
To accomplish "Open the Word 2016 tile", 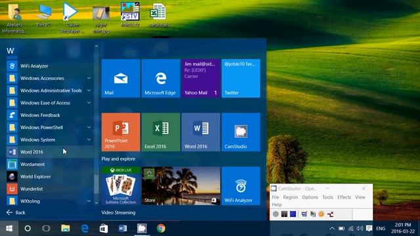I will [201, 132].
